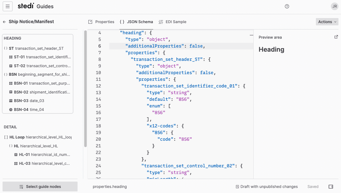Click the Stedi logo
The height and width of the screenshot is (193, 341).
tap(26, 6)
